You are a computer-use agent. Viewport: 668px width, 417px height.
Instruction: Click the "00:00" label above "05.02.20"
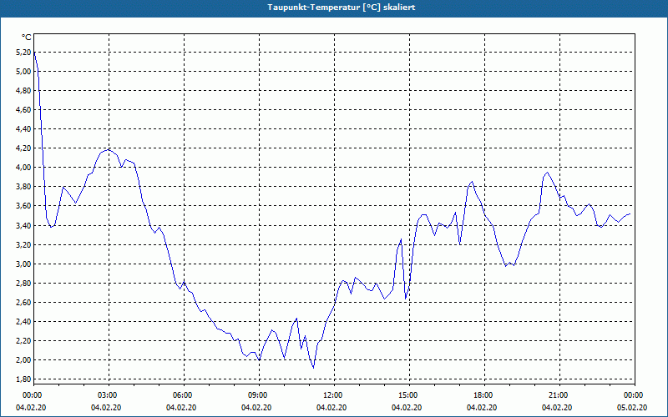tap(633, 395)
